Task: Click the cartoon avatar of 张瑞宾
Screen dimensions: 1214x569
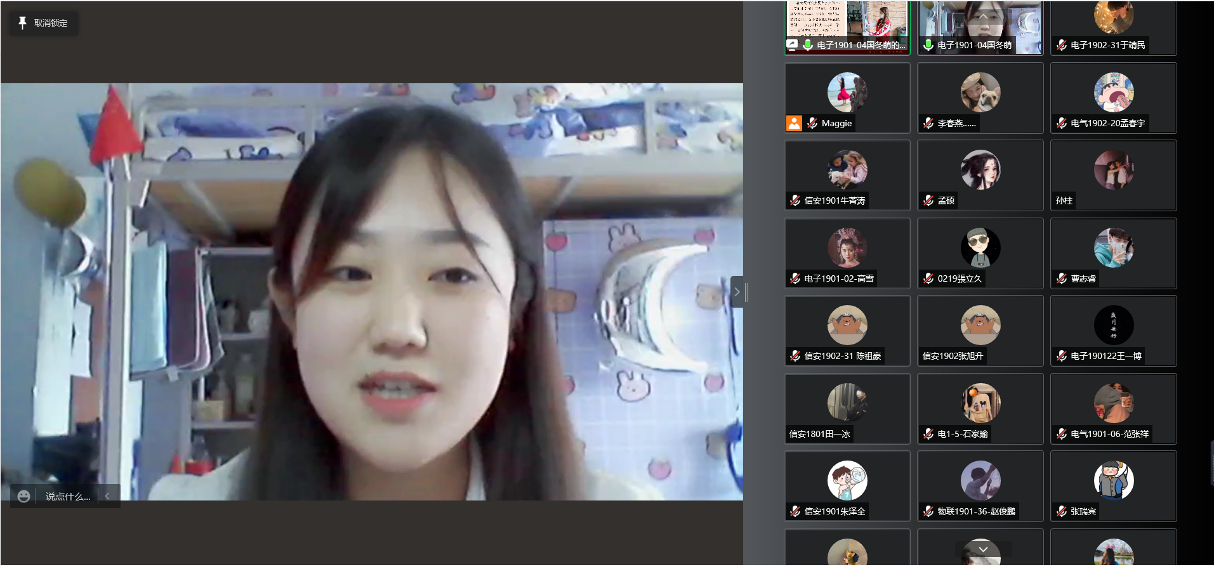Action: 1114,481
